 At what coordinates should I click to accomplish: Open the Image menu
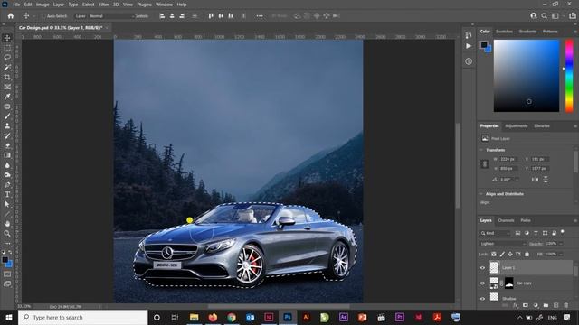pyautogui.click(x=43, y=5)
